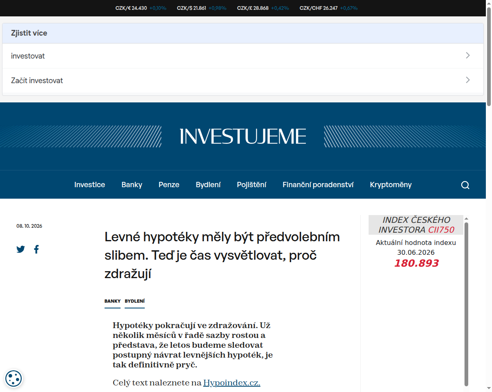Open Finanční poradenství menu item
Image resolution: width=492 pixels, height=392 pixels.
(x=318, y=185)
